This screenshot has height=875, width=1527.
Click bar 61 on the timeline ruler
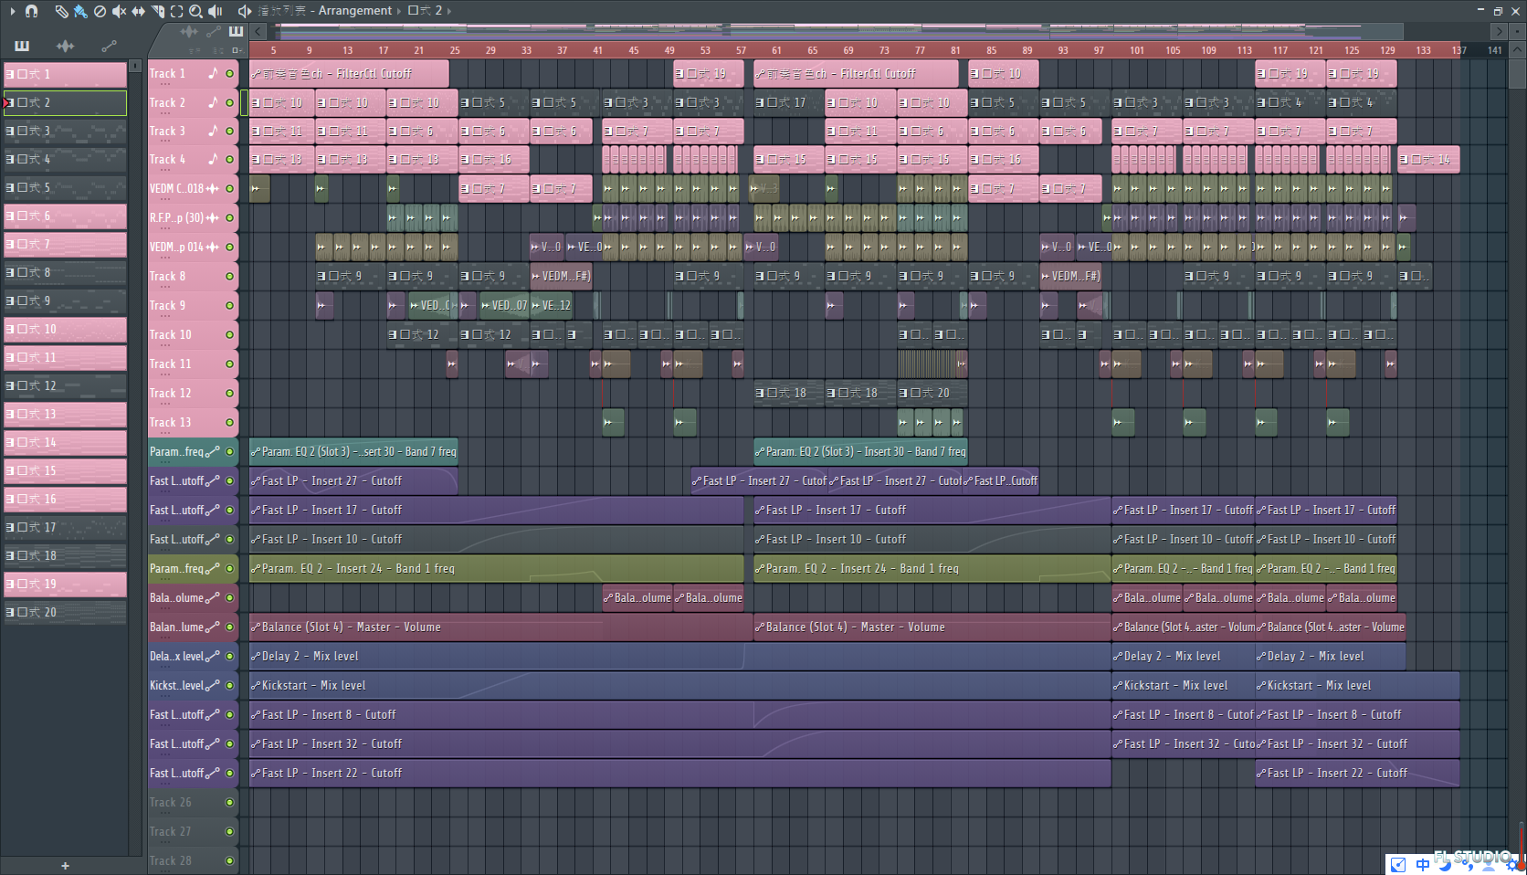click(776, 50)
